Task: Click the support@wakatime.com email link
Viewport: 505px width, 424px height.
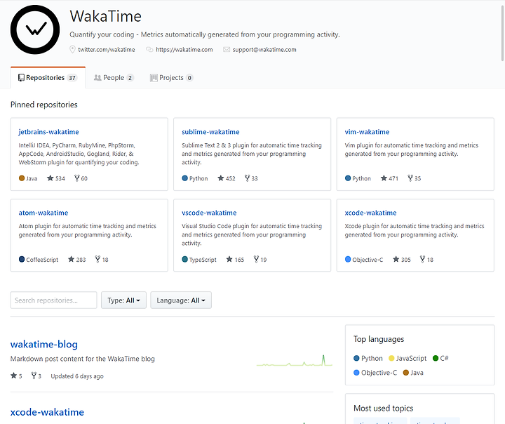Action: click(264, 50)
